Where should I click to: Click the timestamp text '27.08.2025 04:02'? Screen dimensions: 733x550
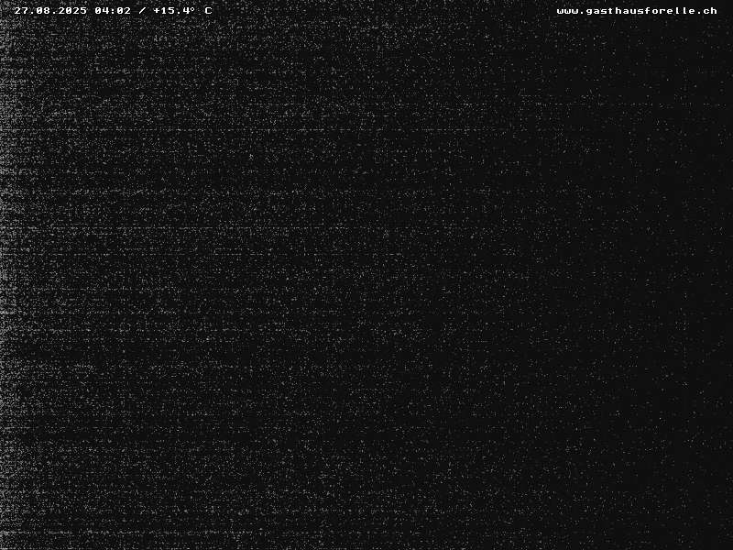(x=72, y=10)
